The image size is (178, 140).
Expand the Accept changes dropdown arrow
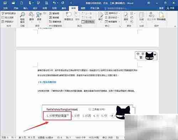pos(126,22)
